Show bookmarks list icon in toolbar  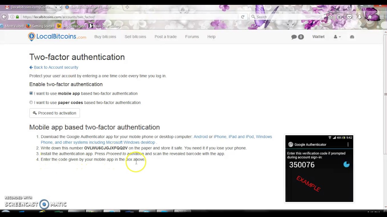pos(339,17)
